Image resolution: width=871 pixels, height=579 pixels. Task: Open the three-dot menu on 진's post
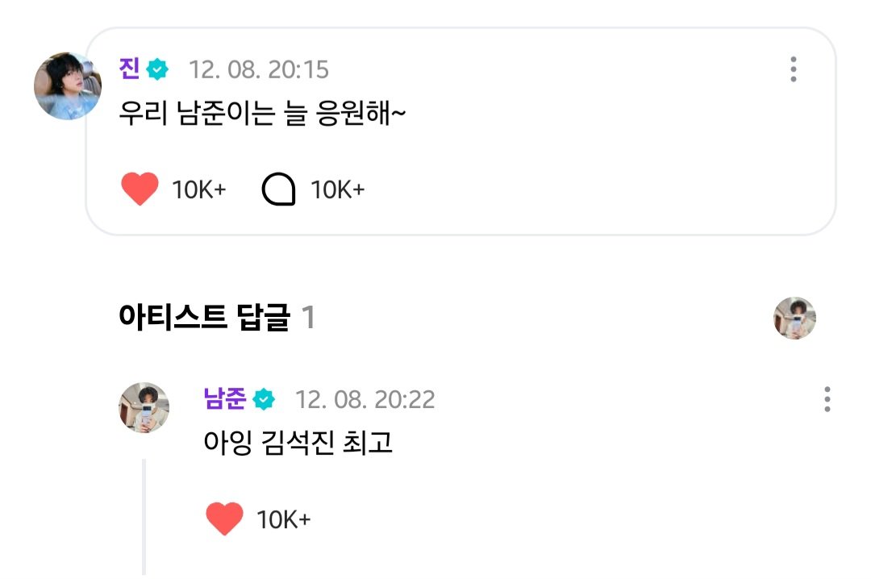coord(794,69)
